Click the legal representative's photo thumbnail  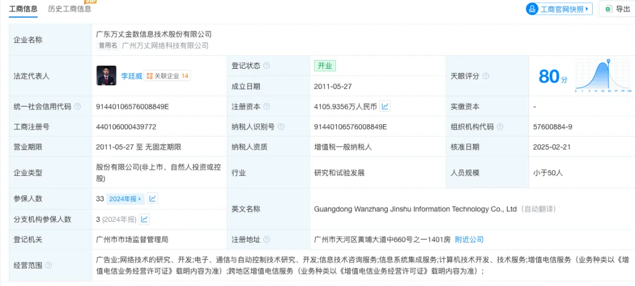pos(106,76)
